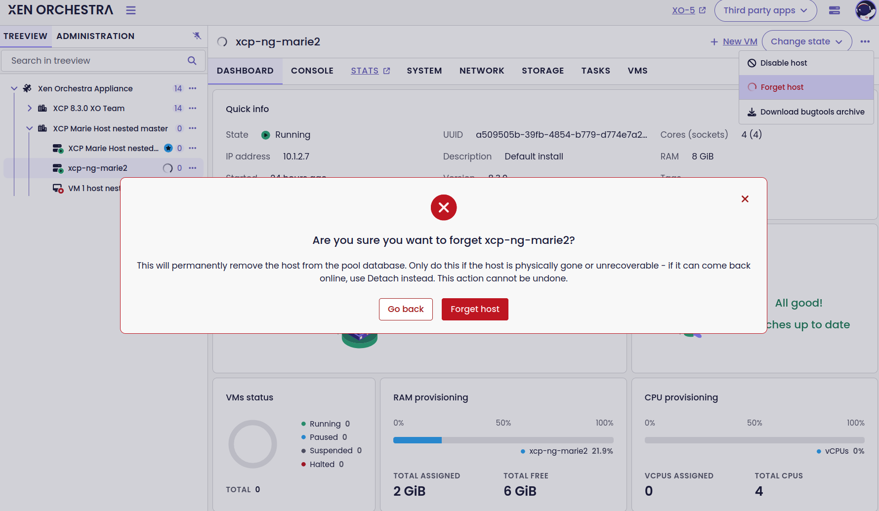This screenshot has height=511, width=879.
Task: Switch to the Treeview tab
Action: tap(26, 36)
